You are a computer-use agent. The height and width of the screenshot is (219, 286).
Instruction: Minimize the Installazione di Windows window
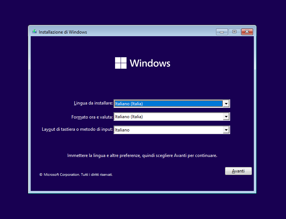[x=222, y=32]
